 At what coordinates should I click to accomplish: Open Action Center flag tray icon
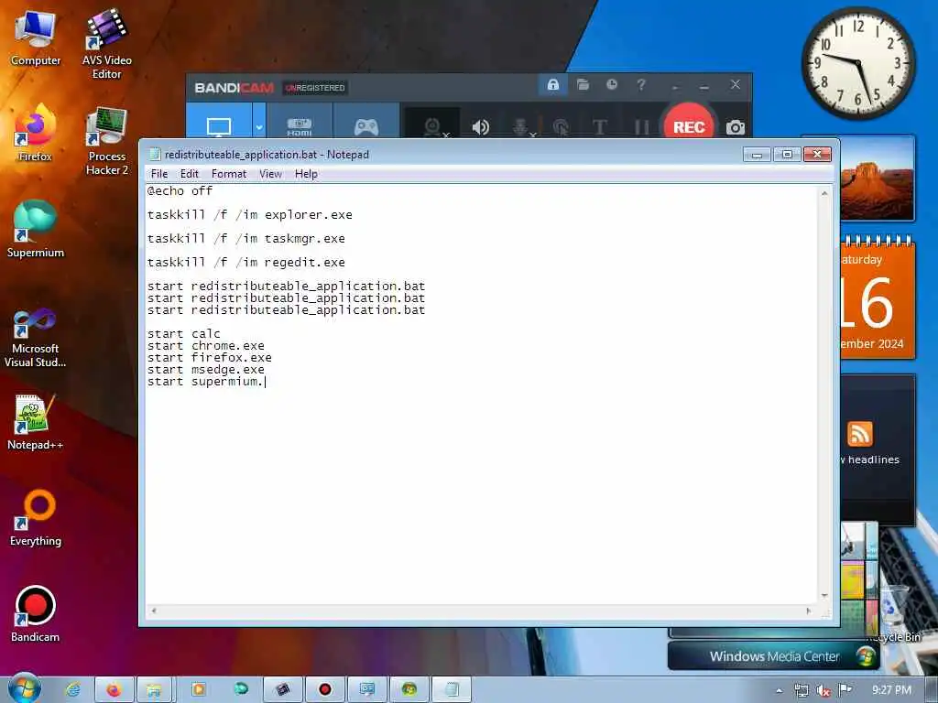[845, 690]
